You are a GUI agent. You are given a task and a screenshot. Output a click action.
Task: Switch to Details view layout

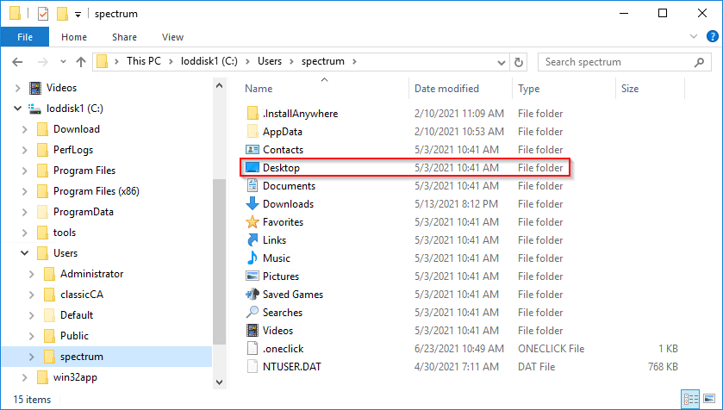coord(692,400)
